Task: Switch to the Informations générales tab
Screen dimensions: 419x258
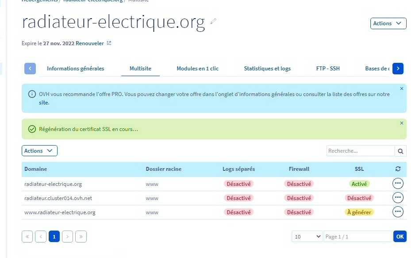Action: (x=76, y=69)
